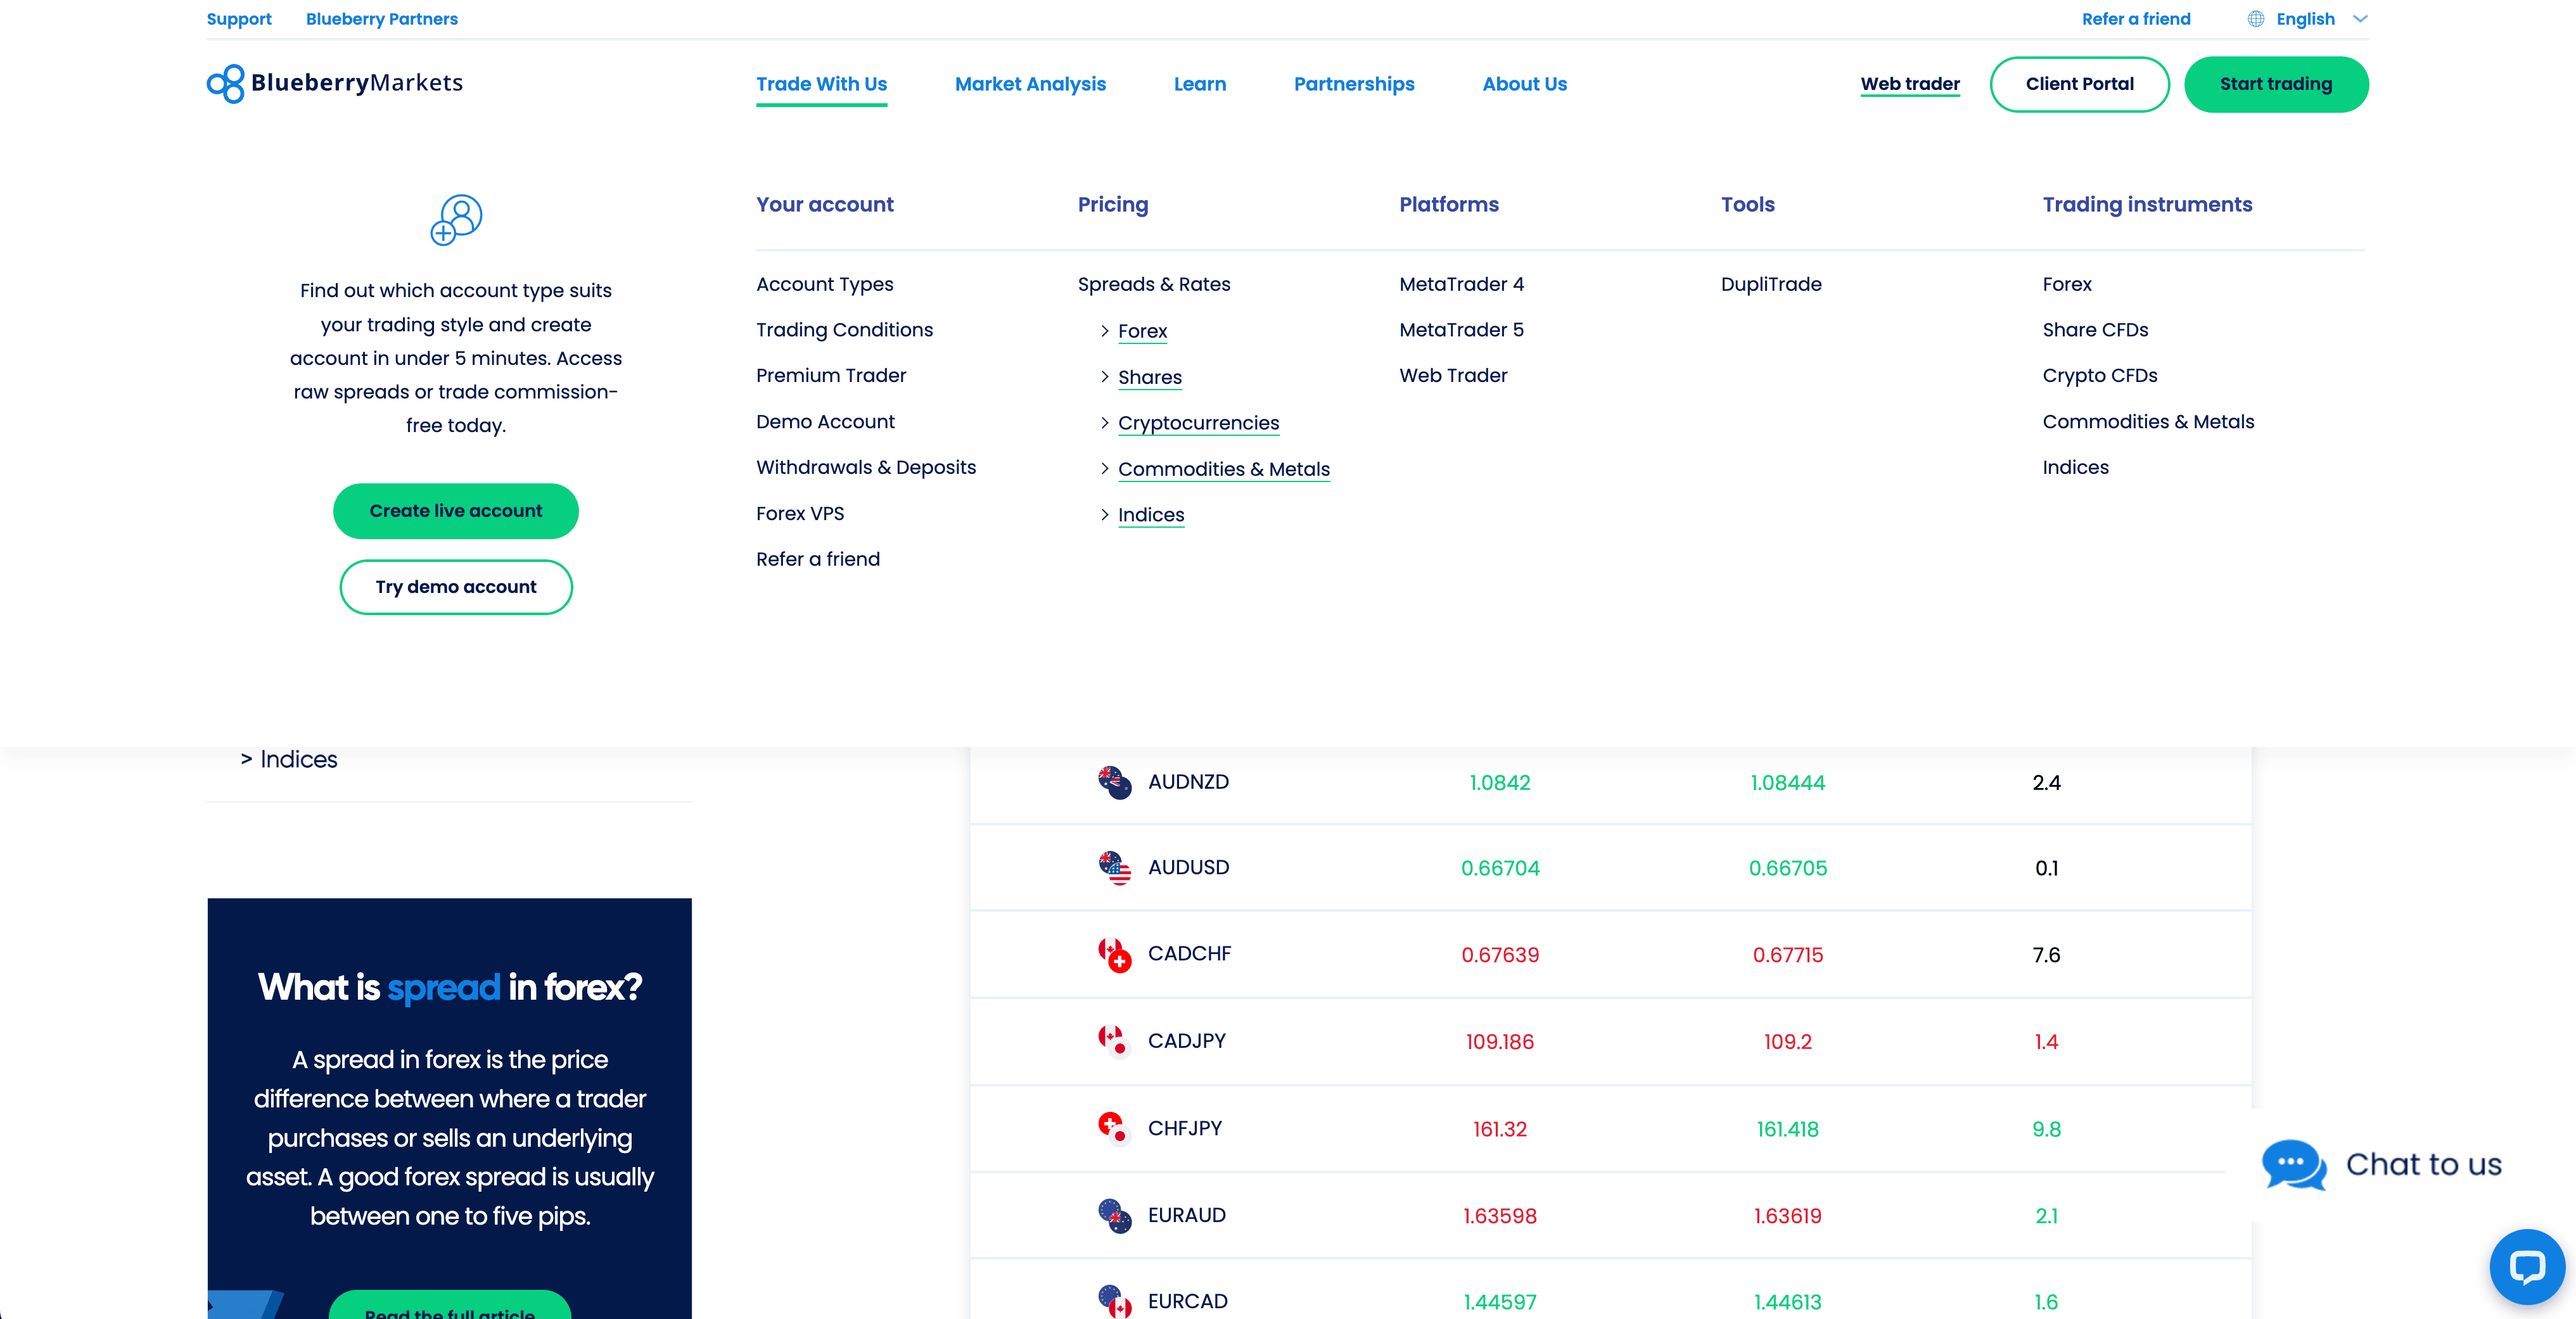The height and width of the screenshot is (1319, 2576).
Task: Click Try demo account button
Action: pyautogui.click(x=456, y=587)
